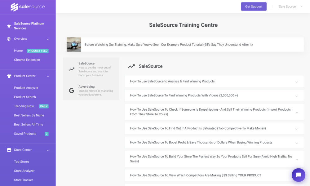Open Store Analyzer in sidebar
The image size is (310, 186).
(x=24, y=171)
